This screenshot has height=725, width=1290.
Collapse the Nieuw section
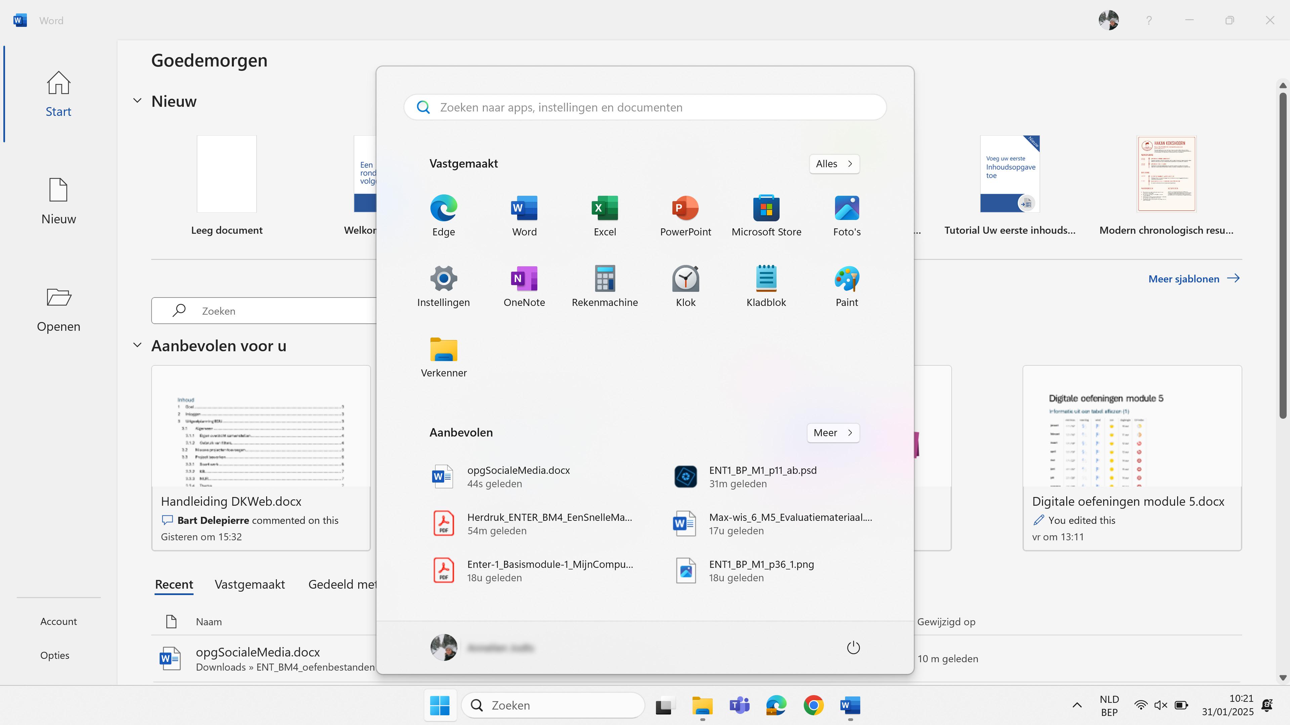pyautogui.click(x=137, y=100)
